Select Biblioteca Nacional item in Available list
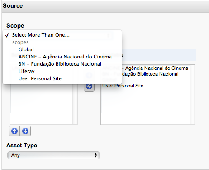Viewport: 209px width, 170px height. tap(145, 74)
